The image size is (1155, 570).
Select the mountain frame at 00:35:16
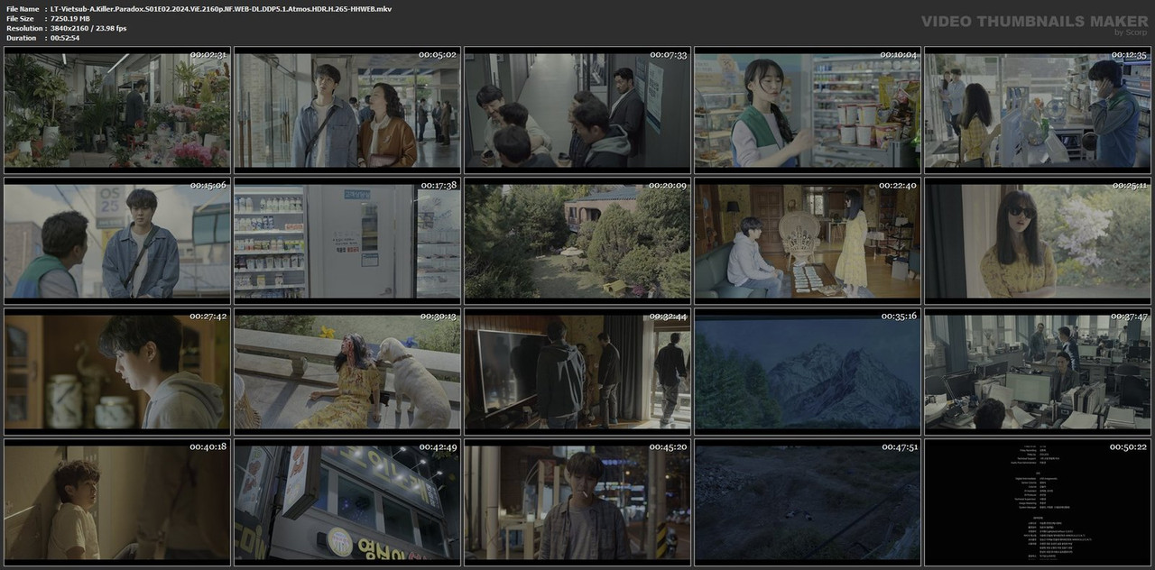tap(808, 371)
